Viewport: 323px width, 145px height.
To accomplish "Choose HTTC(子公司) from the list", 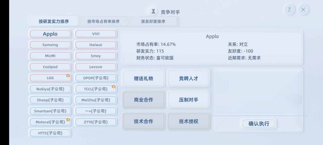I will tap(50, 133).
